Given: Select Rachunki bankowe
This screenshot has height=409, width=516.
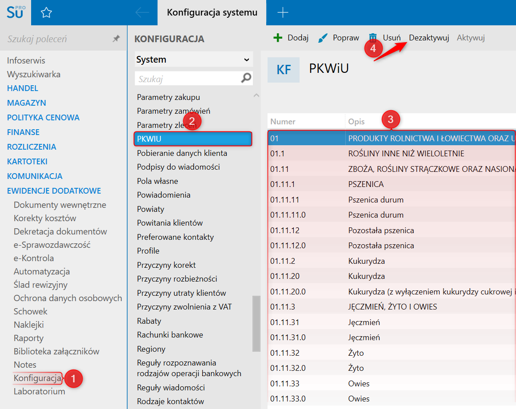Looking at the screenshot, I should tap(170, 335).
